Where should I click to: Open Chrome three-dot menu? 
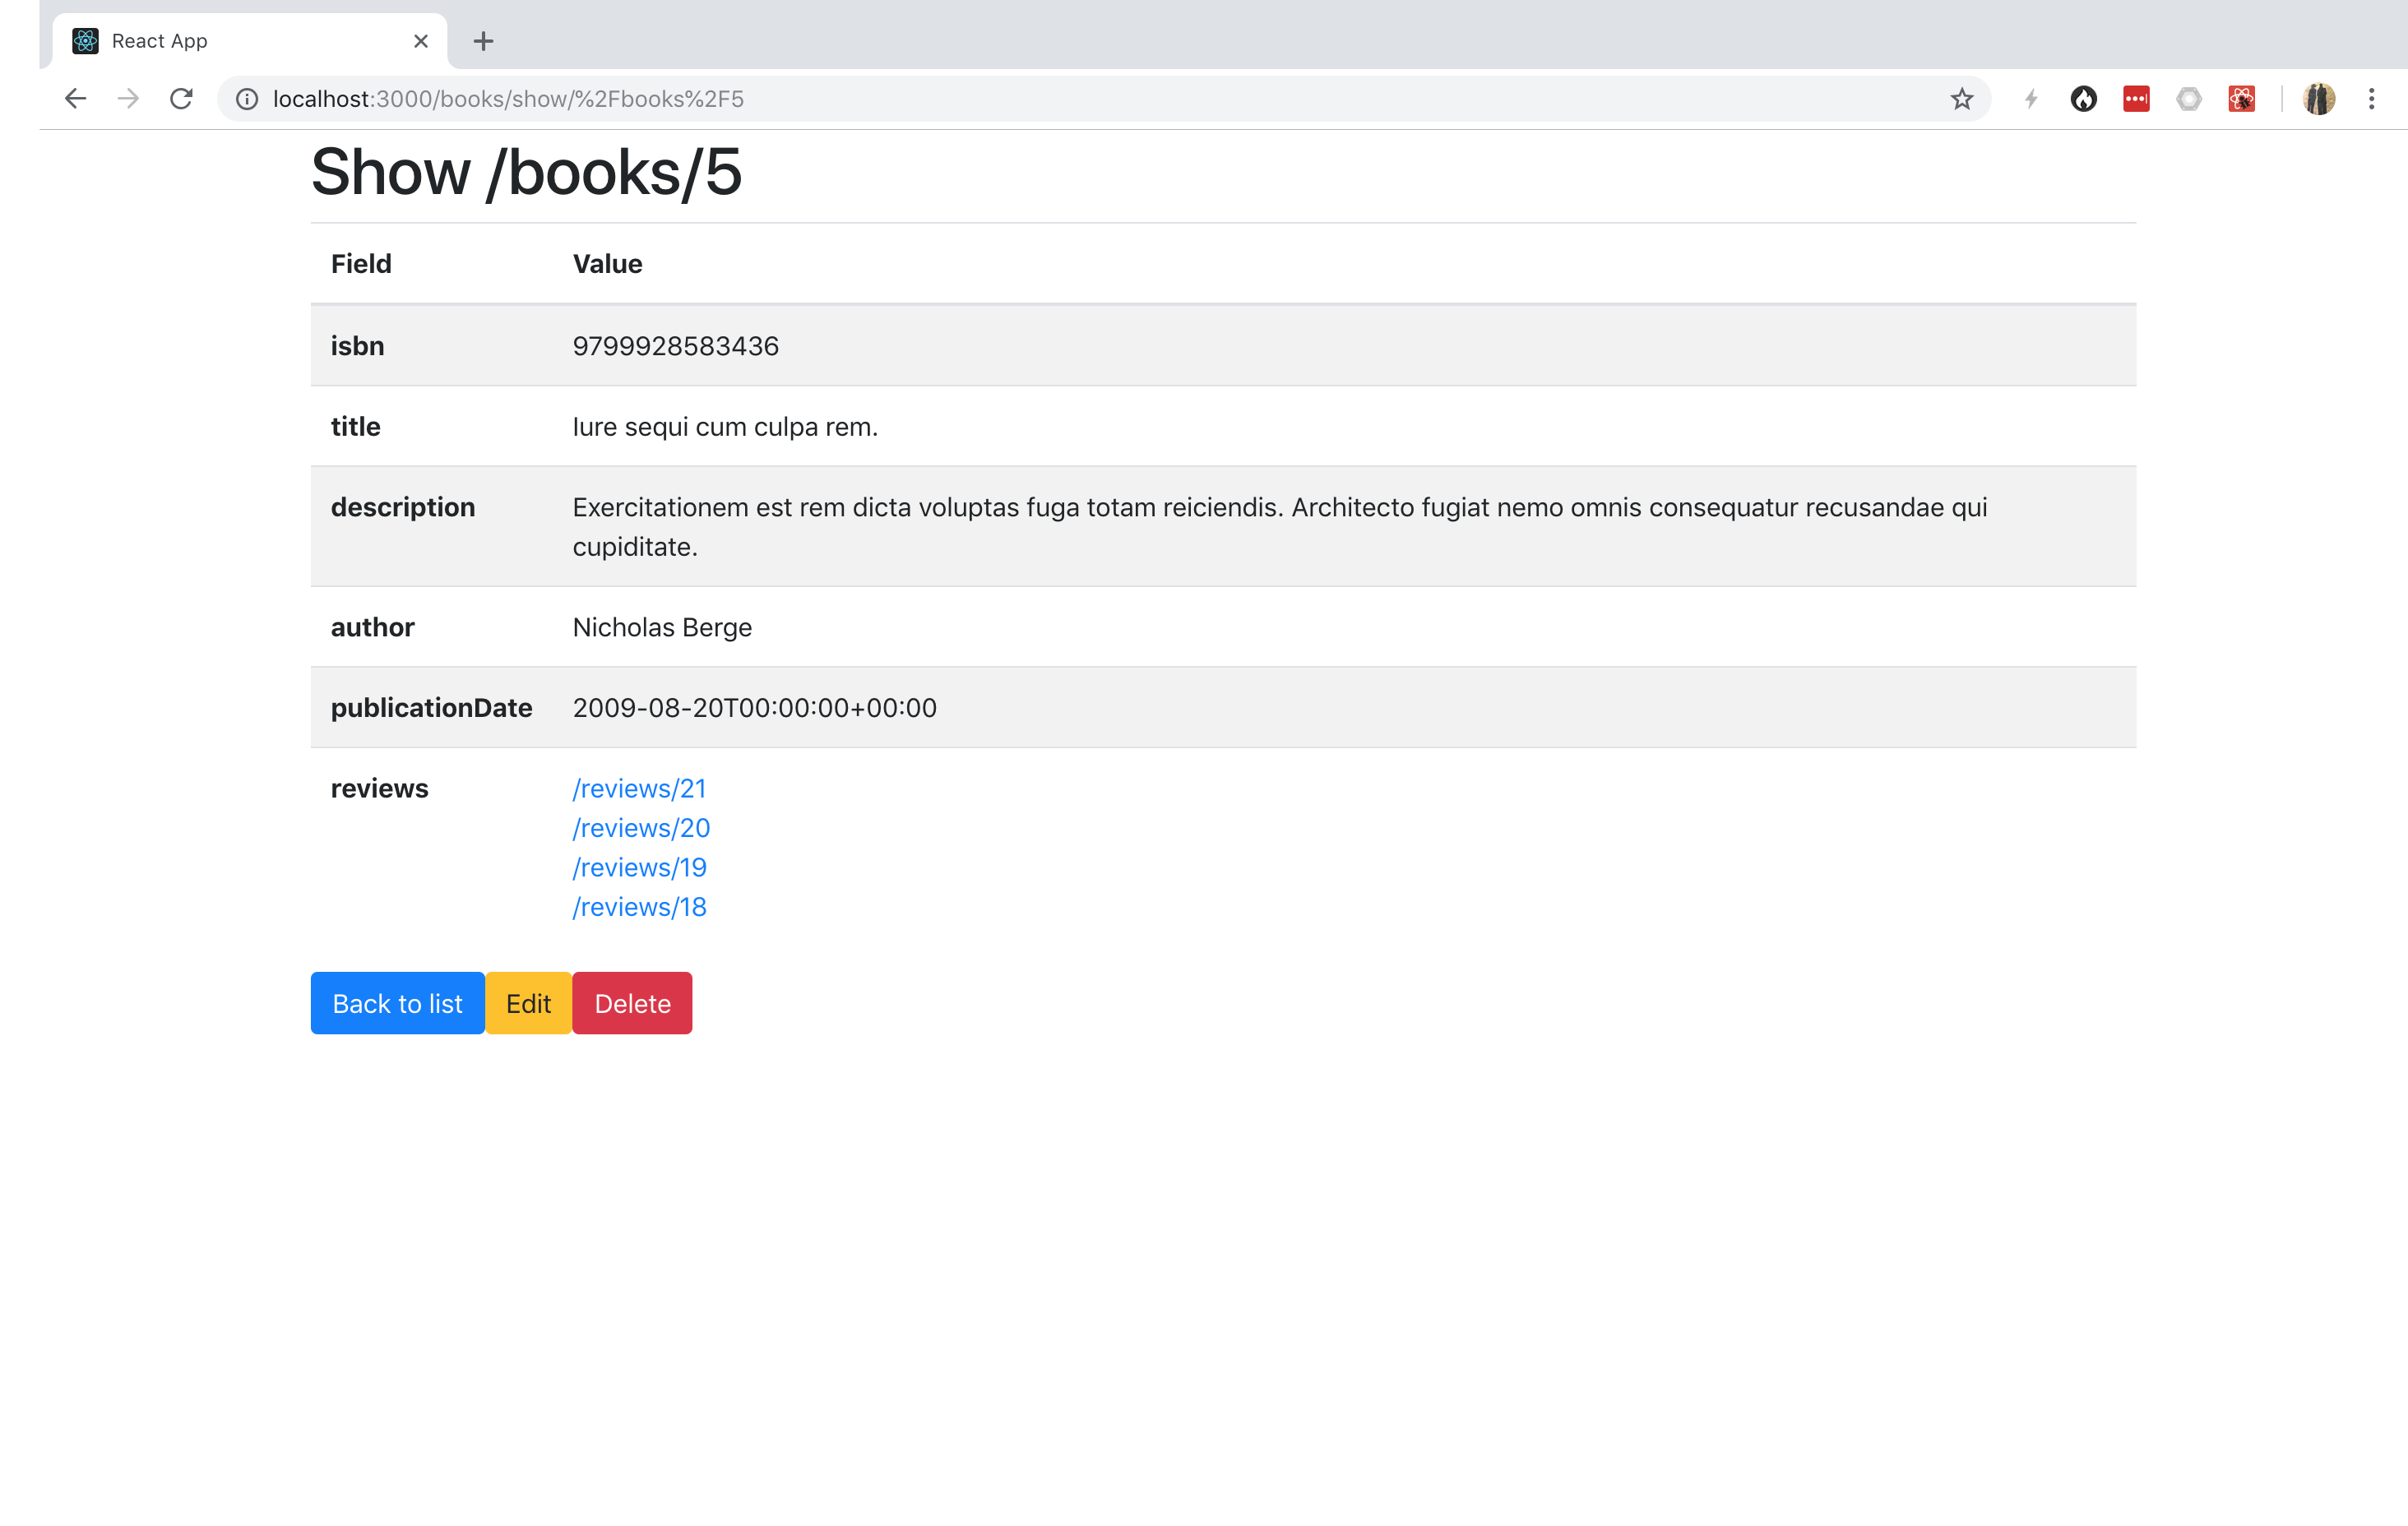click(2371, 98)
